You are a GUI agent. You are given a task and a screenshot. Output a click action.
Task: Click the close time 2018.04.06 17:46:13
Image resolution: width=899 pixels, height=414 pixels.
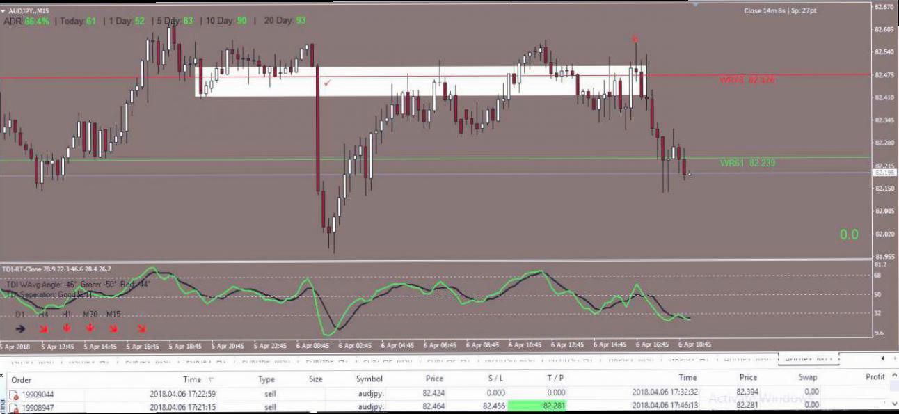(665, 406)
